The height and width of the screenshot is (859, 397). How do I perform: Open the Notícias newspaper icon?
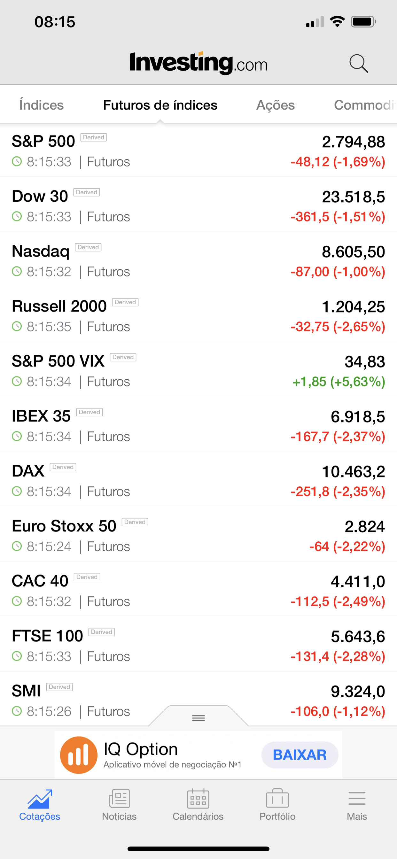tap(119, 799)
